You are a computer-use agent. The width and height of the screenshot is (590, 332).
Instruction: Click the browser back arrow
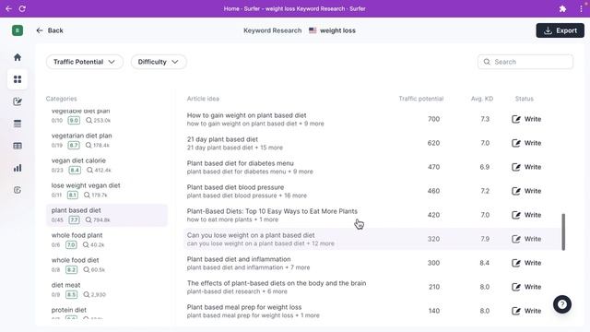click(8, 8)
